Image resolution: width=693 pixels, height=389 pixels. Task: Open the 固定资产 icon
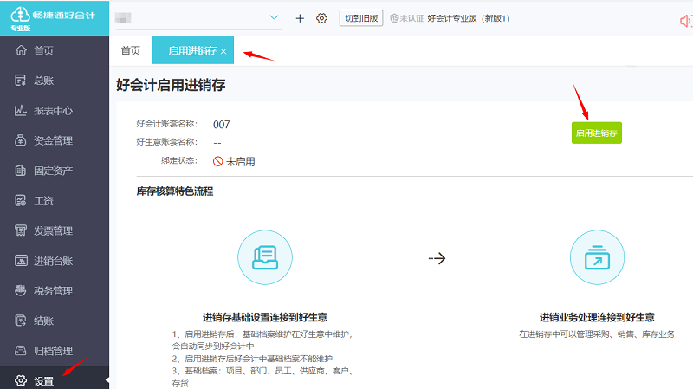[x=21, y=170]
